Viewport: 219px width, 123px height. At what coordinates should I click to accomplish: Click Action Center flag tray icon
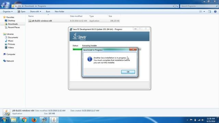191,120
